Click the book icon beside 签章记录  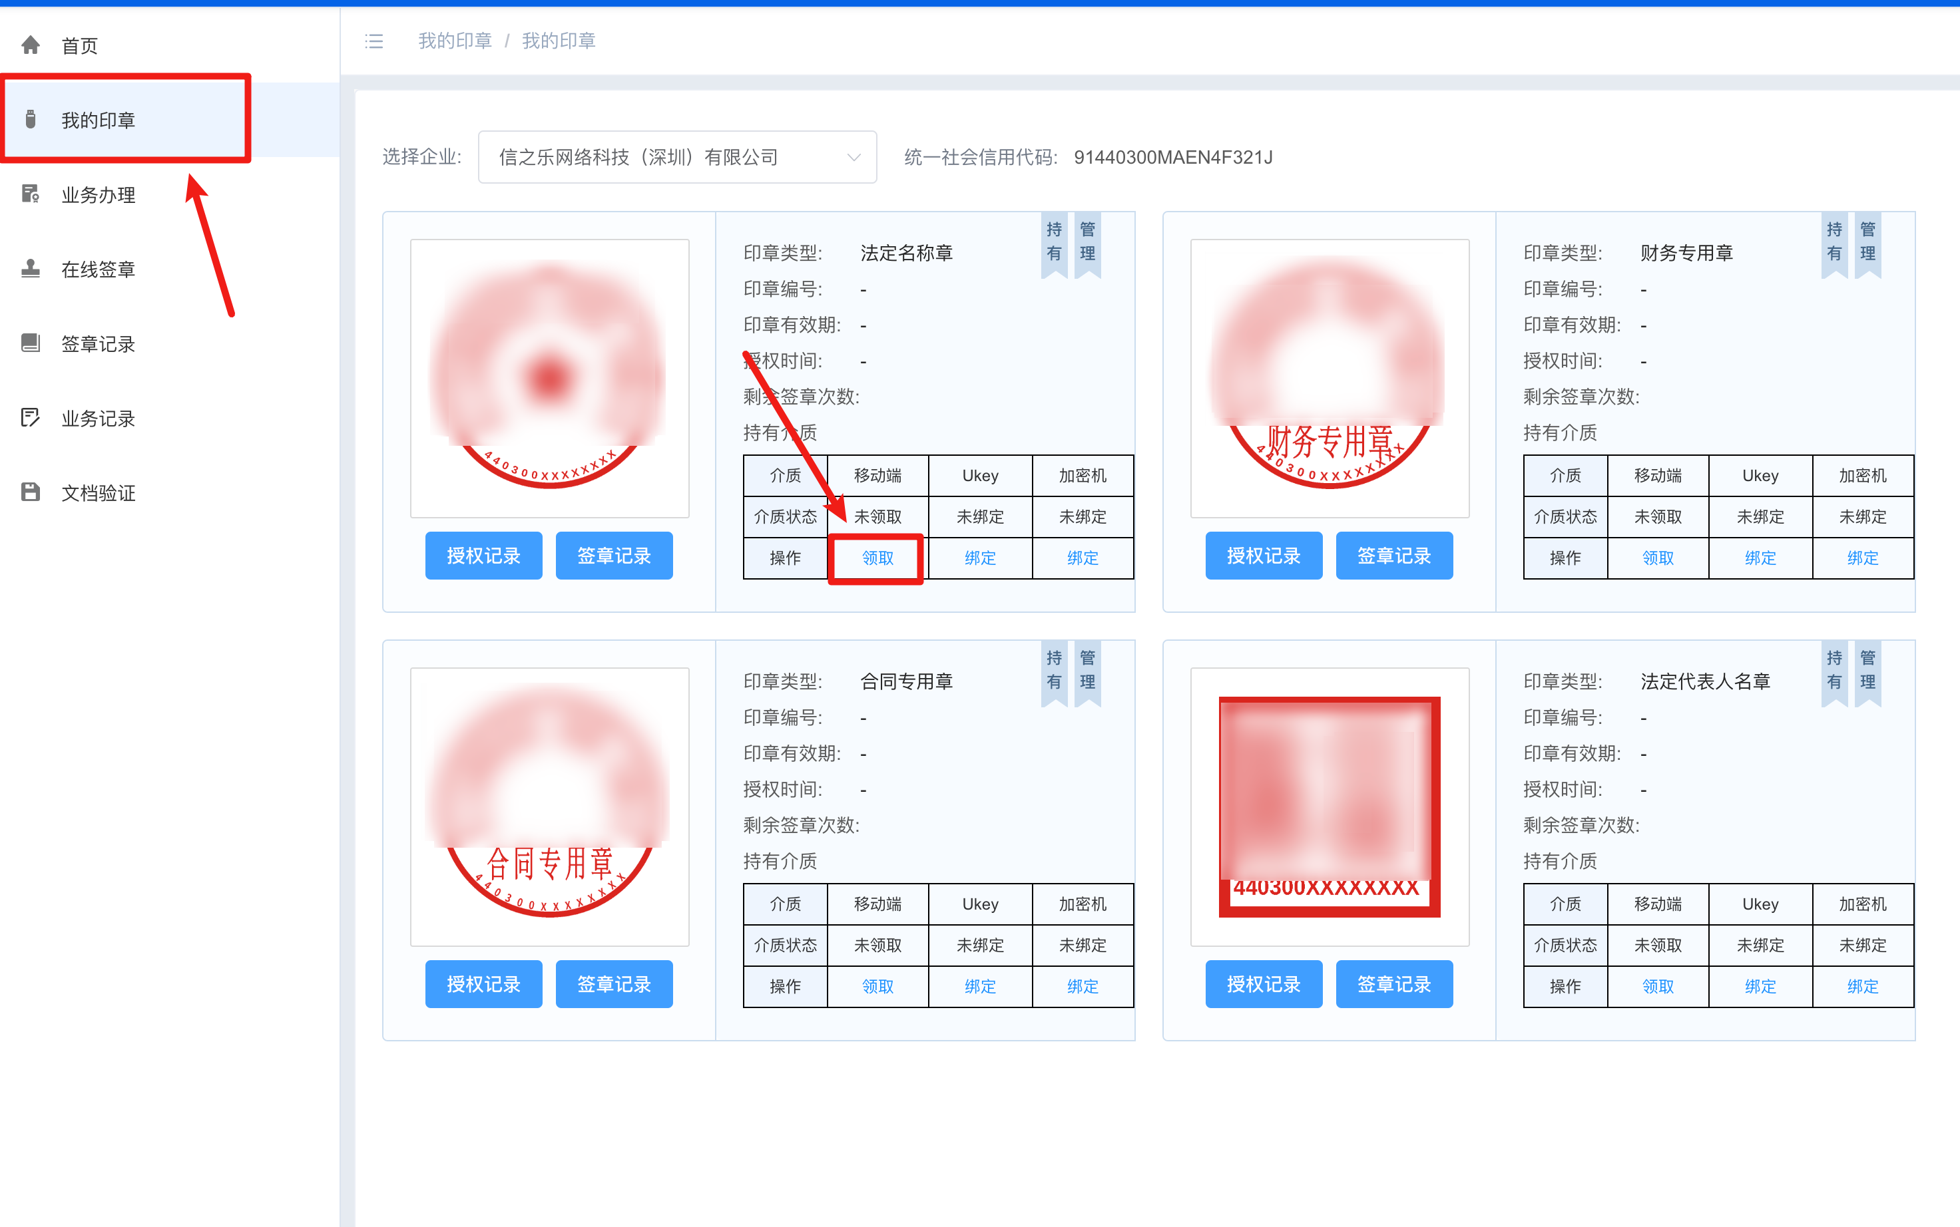coord(31,343)
